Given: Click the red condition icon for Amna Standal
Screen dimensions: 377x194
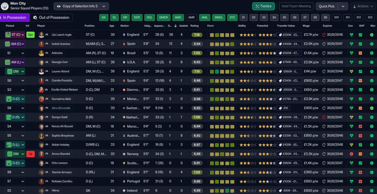Looking at the screenshot, I should tap(351, 154).
